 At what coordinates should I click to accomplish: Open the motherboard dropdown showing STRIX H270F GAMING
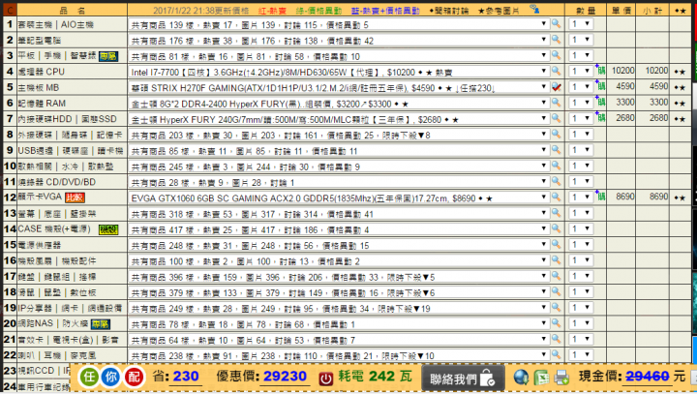[339, 87]
